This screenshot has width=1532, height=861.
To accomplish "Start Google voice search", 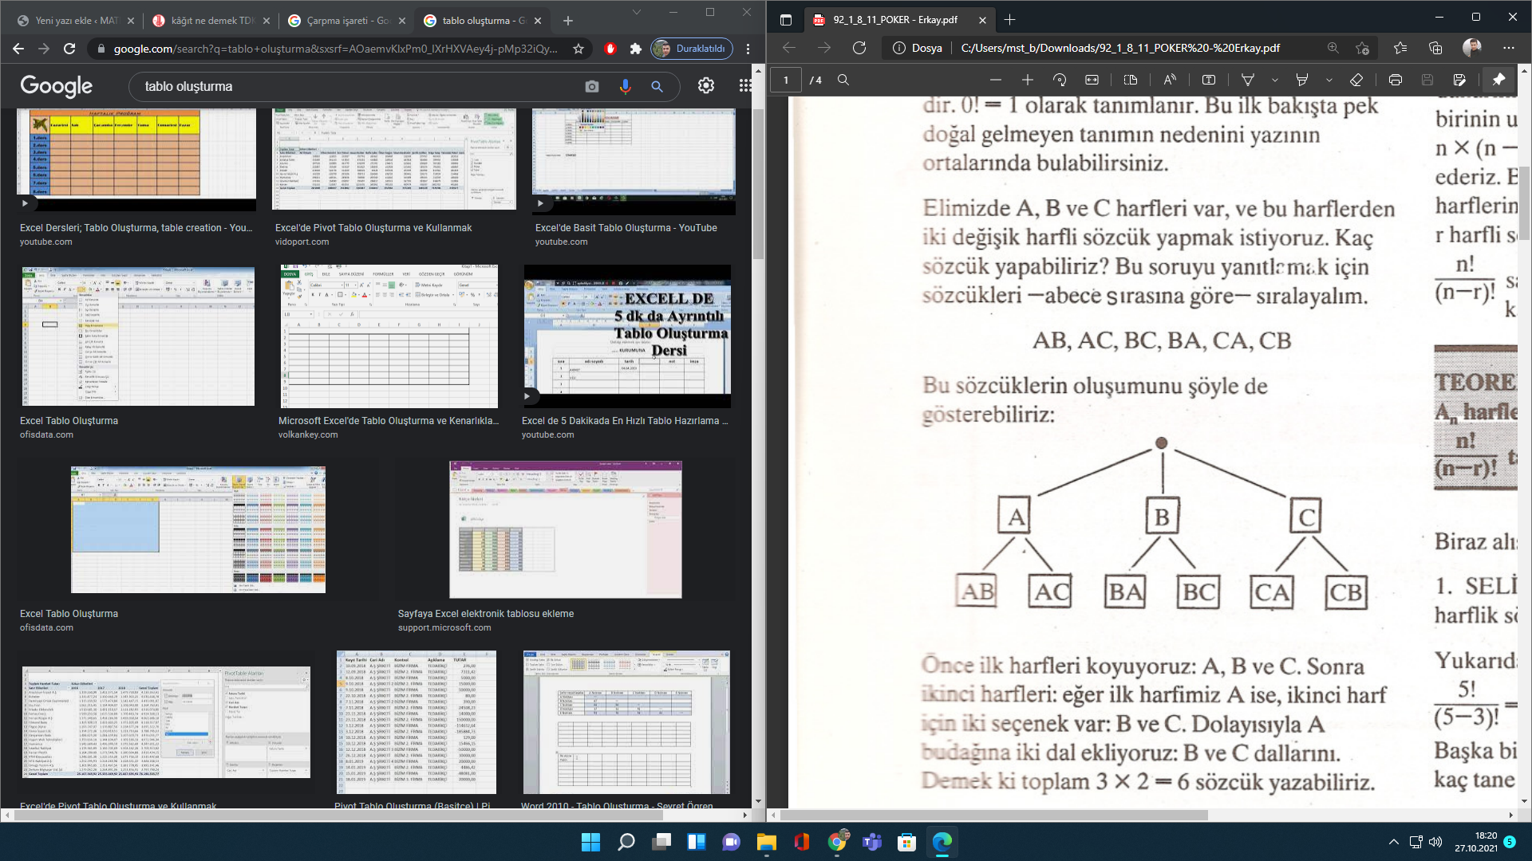I will [x=625, y=86].
